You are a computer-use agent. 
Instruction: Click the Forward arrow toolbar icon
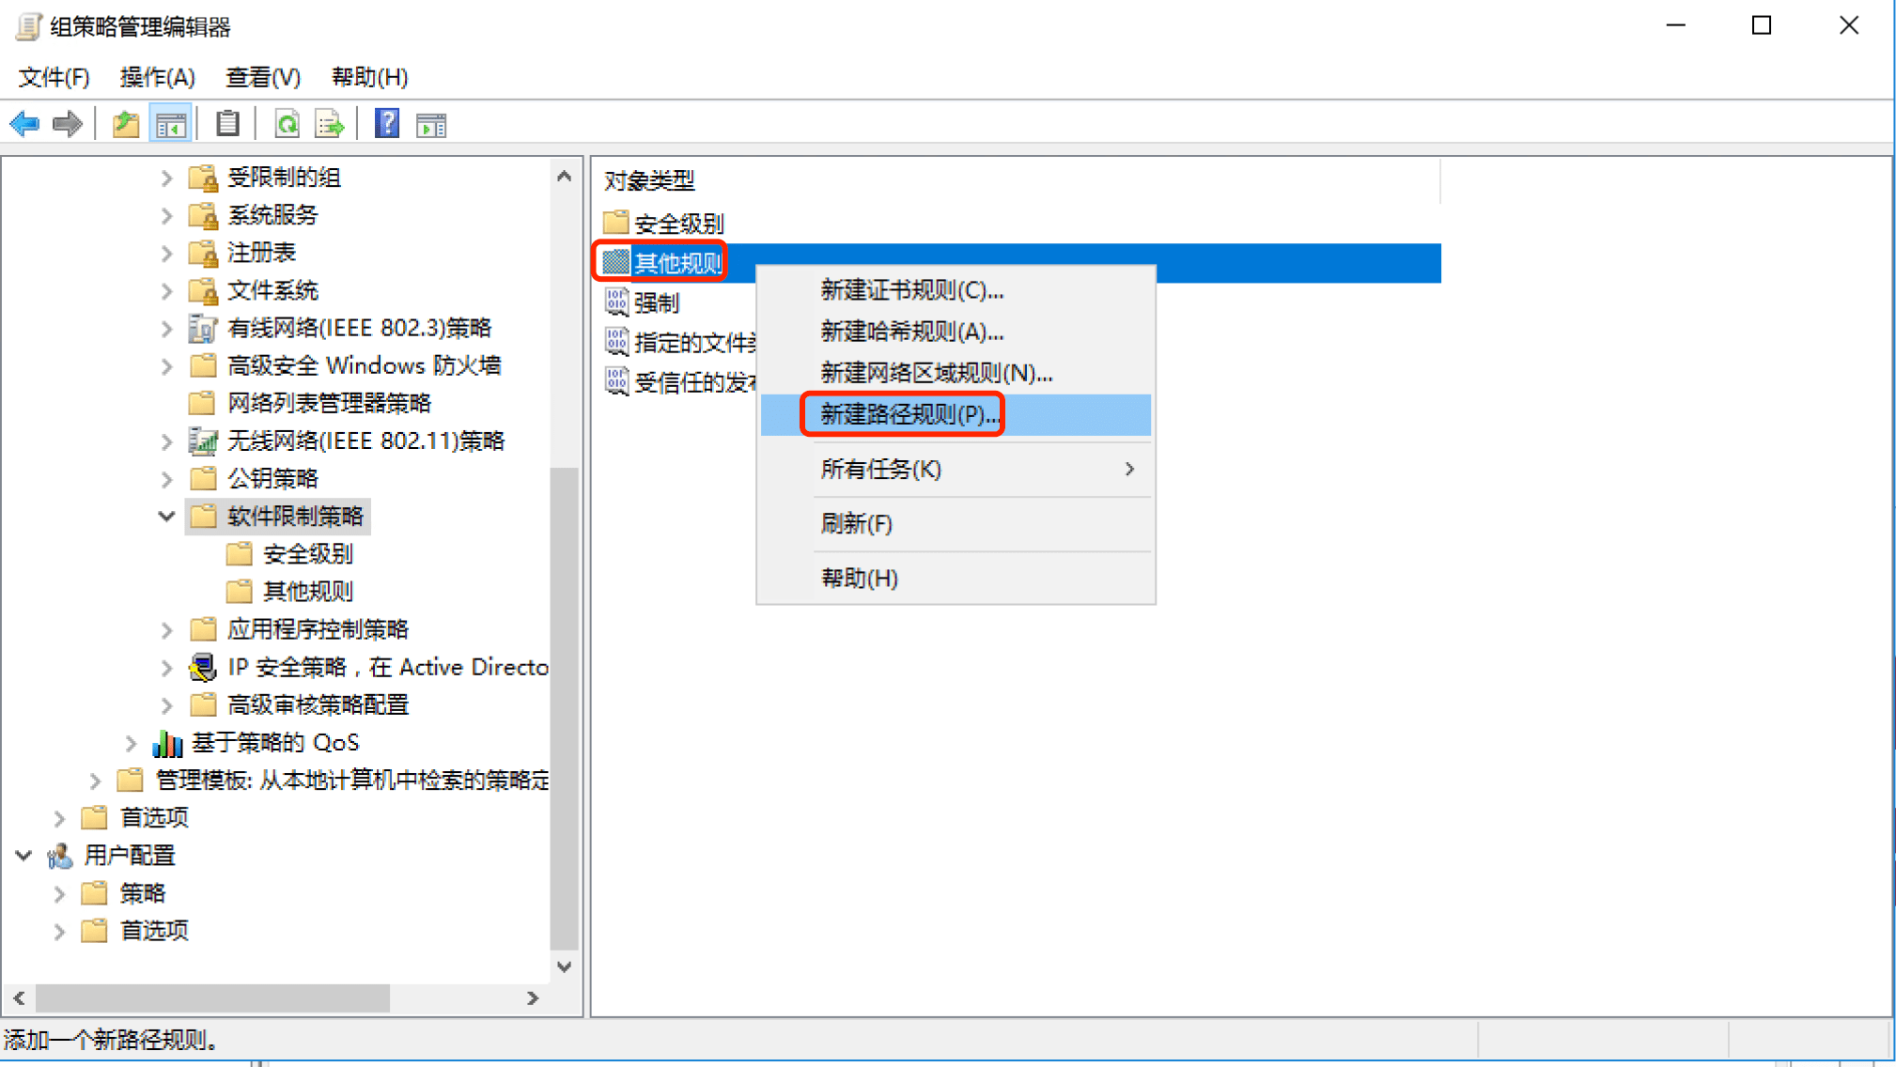click(67, 124)
